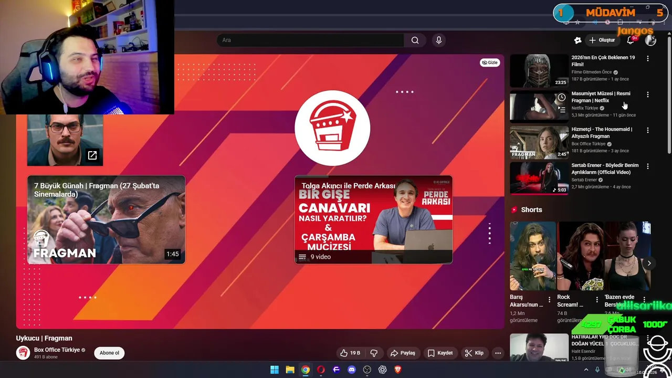Open Netflix Türkiye channel link

coord(585,108)
